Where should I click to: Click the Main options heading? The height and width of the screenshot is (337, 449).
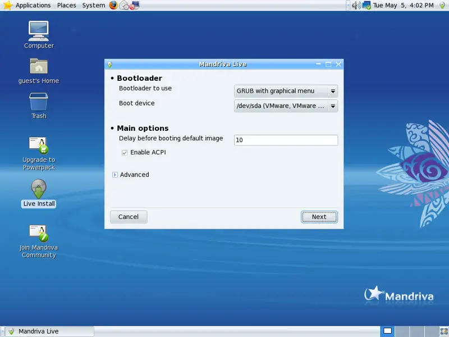pyautogui.click(x=143, y=128)
